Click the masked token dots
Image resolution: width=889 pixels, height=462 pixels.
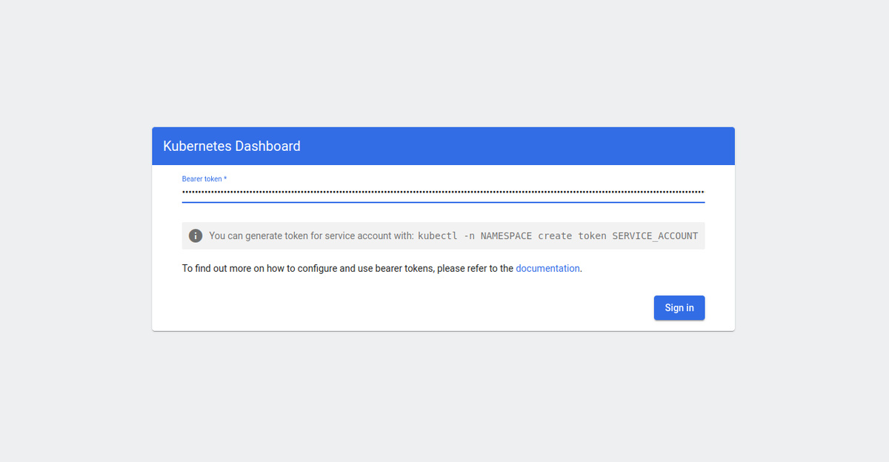[443, 192]
